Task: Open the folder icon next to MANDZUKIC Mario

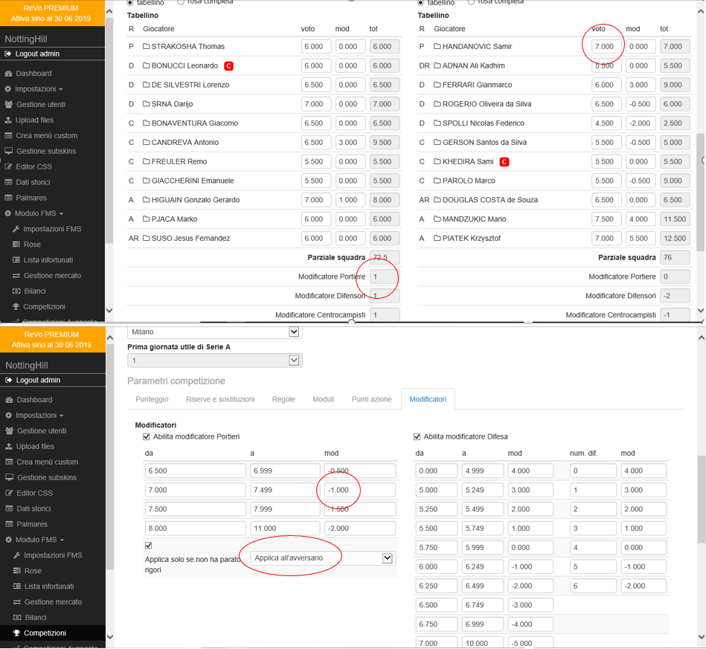Action: (437, 219)
